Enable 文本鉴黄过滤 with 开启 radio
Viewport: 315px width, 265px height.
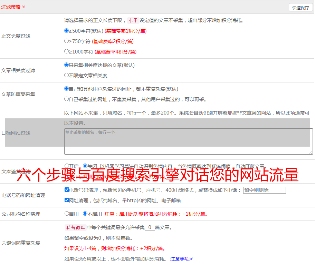67,166
